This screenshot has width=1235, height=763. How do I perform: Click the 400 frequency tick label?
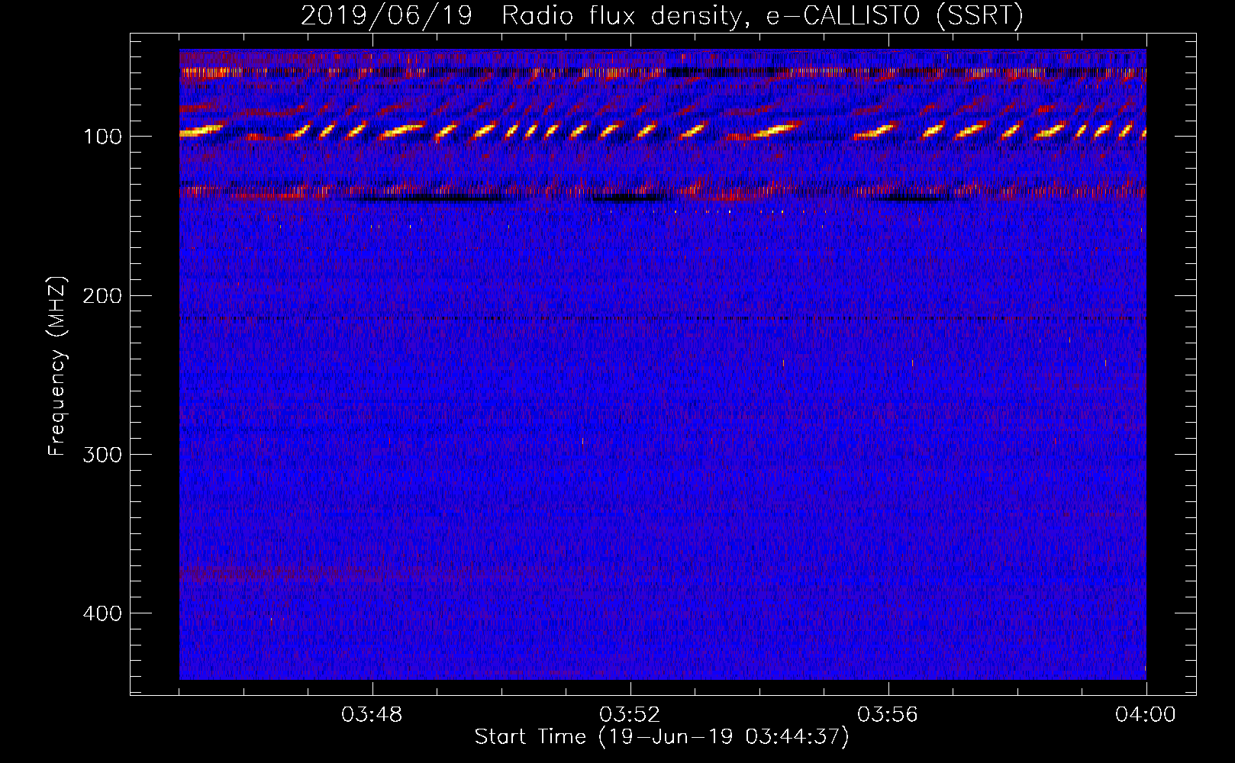102,613
